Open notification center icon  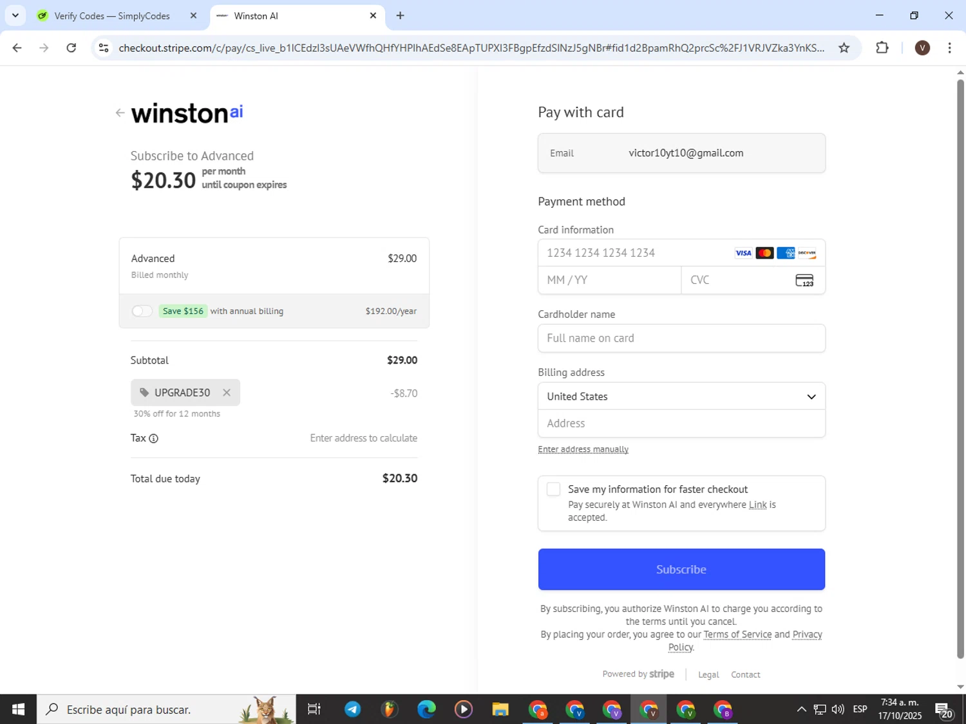pos(945,710)
